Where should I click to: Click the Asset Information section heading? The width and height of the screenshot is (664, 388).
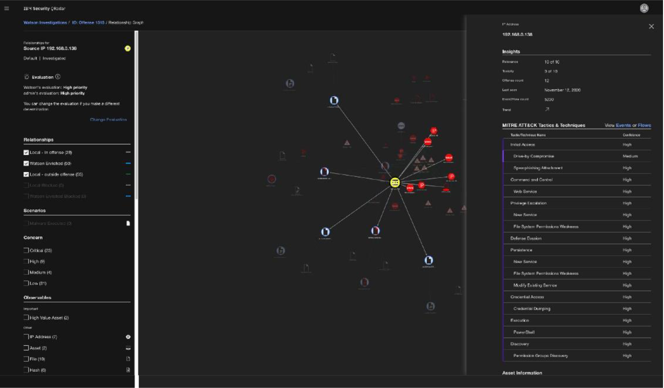click(522, 373)
